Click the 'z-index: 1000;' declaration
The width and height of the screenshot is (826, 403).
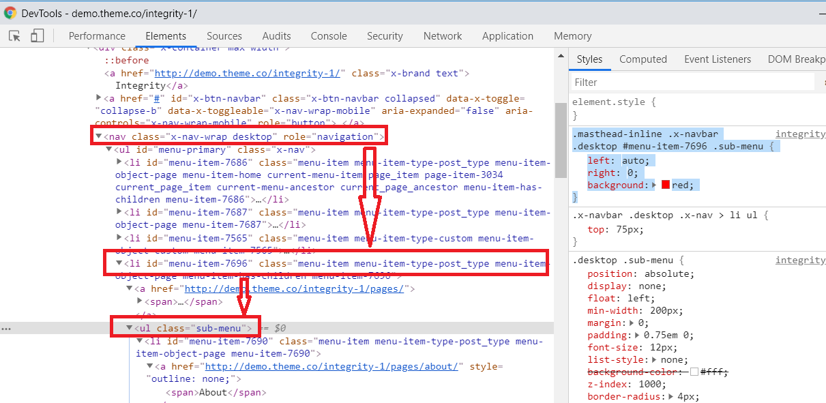(625, 385)
